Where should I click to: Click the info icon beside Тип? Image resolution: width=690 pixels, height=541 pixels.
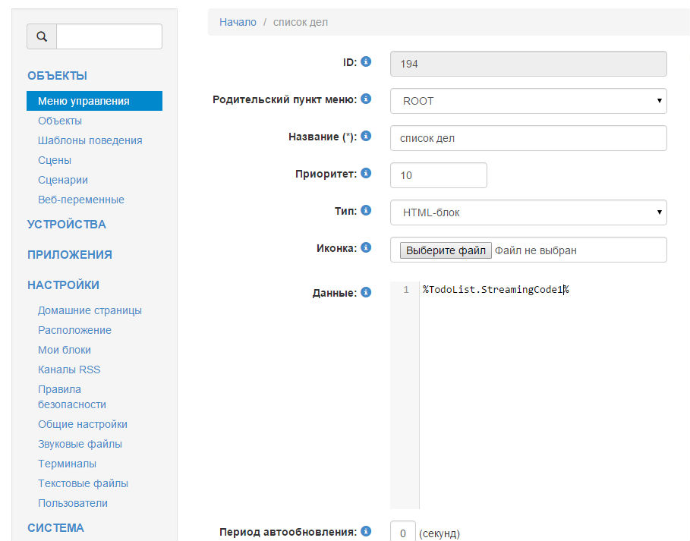click(366, 210)
